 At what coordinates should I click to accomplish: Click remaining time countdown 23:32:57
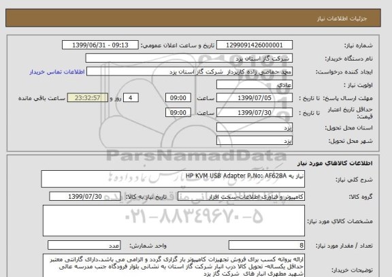pyautogui.click(x=88, y=98)
